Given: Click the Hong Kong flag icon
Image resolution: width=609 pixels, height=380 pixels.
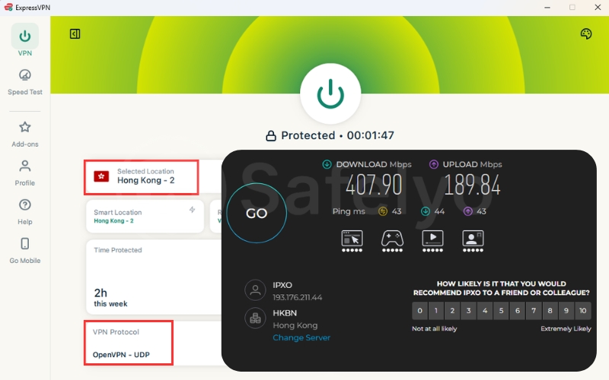Looking at the screenshot, I should (x=101, y=176).
